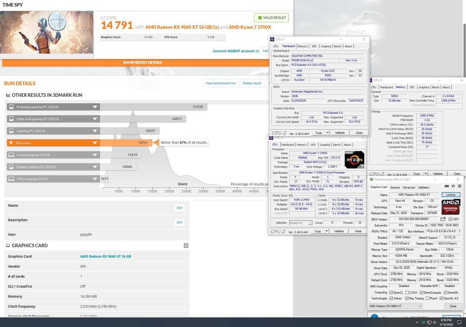This screenshot has width=466, height=327.
Task: Click help icon beside Connect HWBOT account
Action: [x=257, y=51]
